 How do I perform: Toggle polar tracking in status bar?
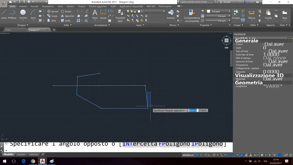[x=214, y=155]
